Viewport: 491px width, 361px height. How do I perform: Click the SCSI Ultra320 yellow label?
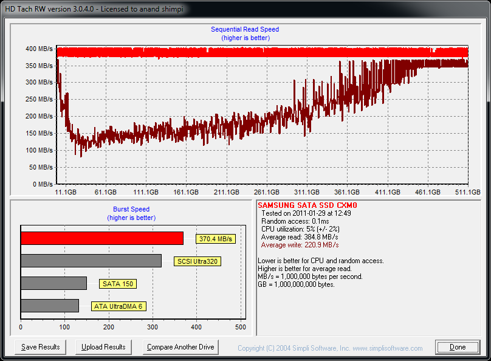click(x=197, y=261)
